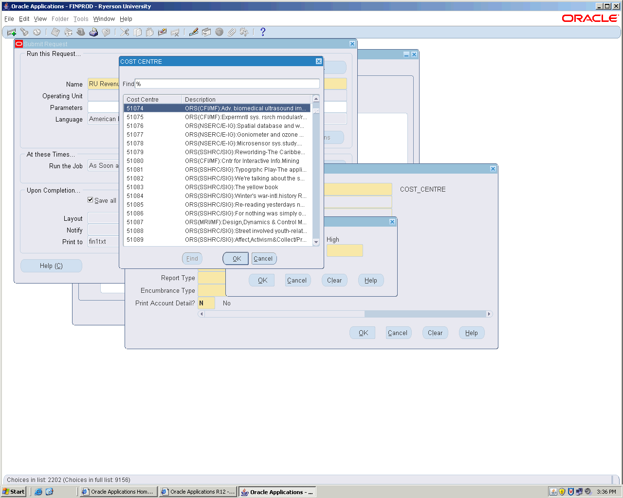Open the Edit menu
This screenshot has width=623, height=498.
pos(24,19)
